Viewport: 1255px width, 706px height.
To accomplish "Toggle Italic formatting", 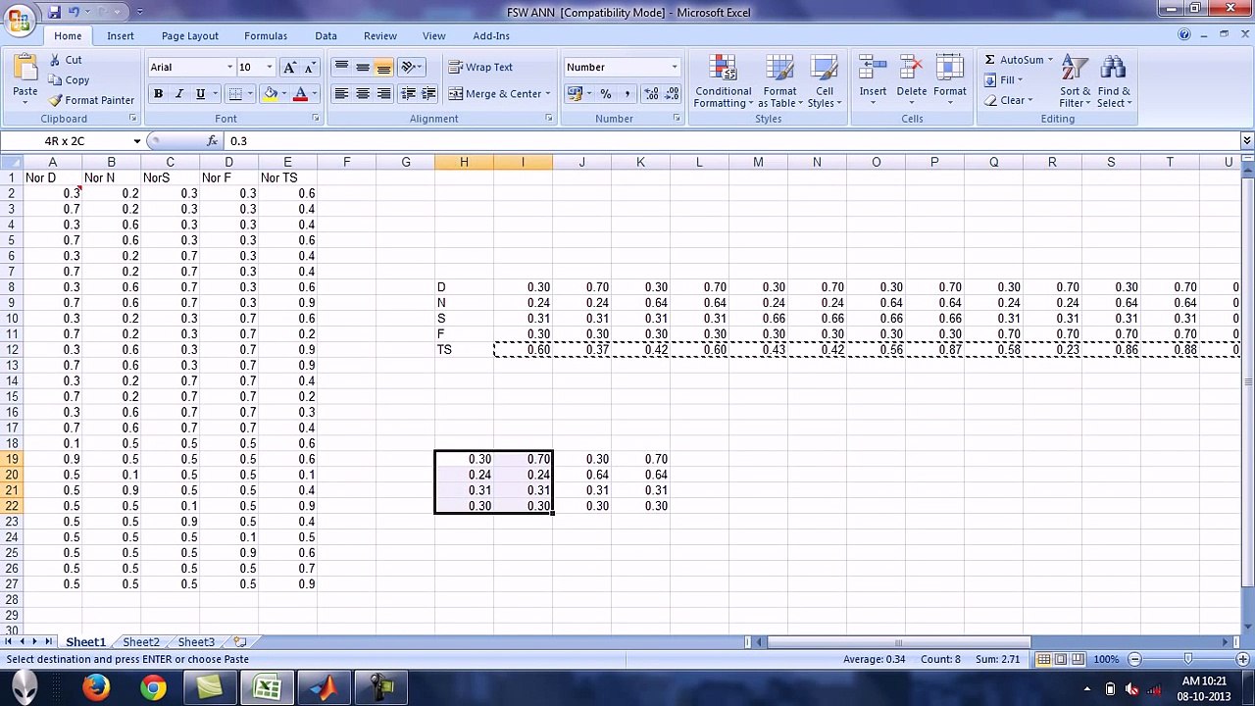I will [178, 94].
